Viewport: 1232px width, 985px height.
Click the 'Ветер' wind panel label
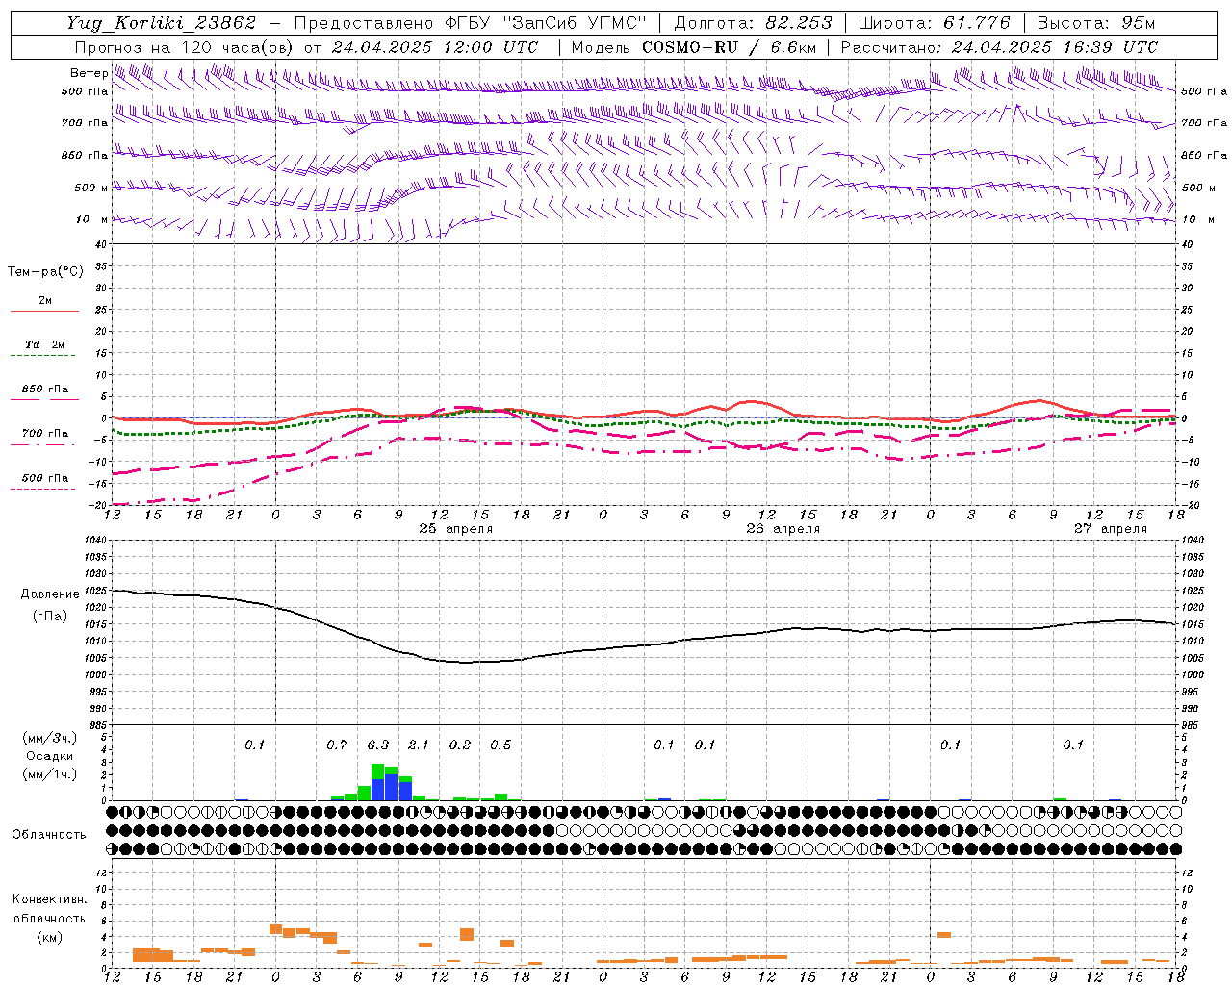[x=89, y=73]
